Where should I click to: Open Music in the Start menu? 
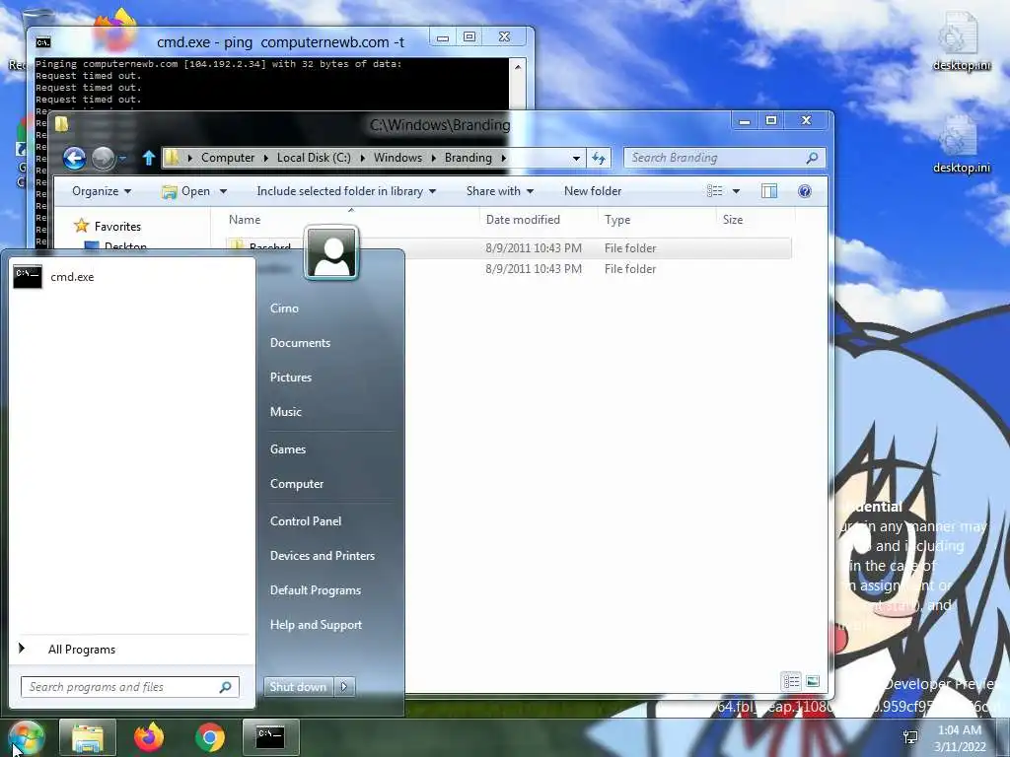click(285, 412)
